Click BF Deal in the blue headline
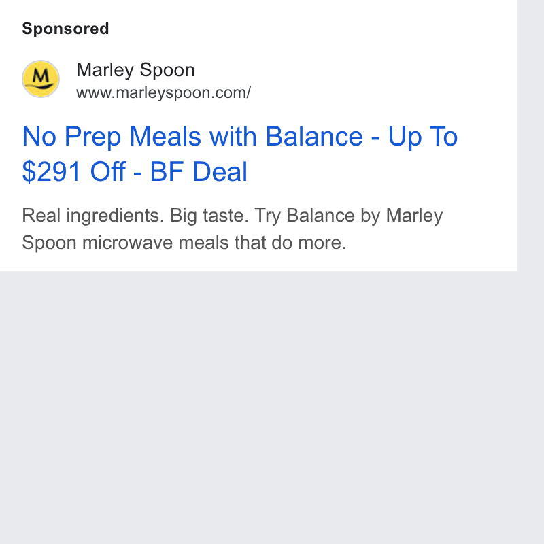 tap(199, 171)
